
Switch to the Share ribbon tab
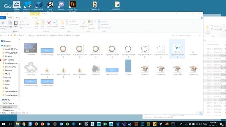18,18
